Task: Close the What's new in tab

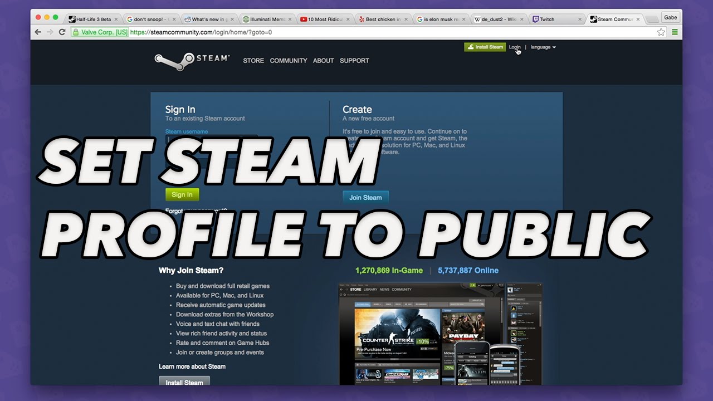Action: coord(232,19)
